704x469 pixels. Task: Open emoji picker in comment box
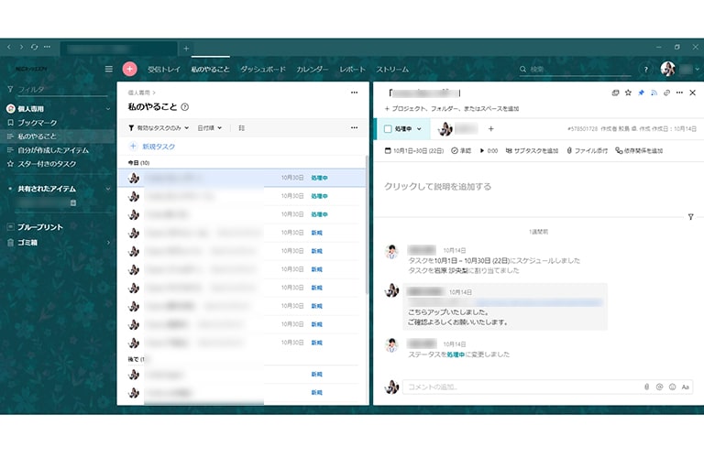point(672,387)
